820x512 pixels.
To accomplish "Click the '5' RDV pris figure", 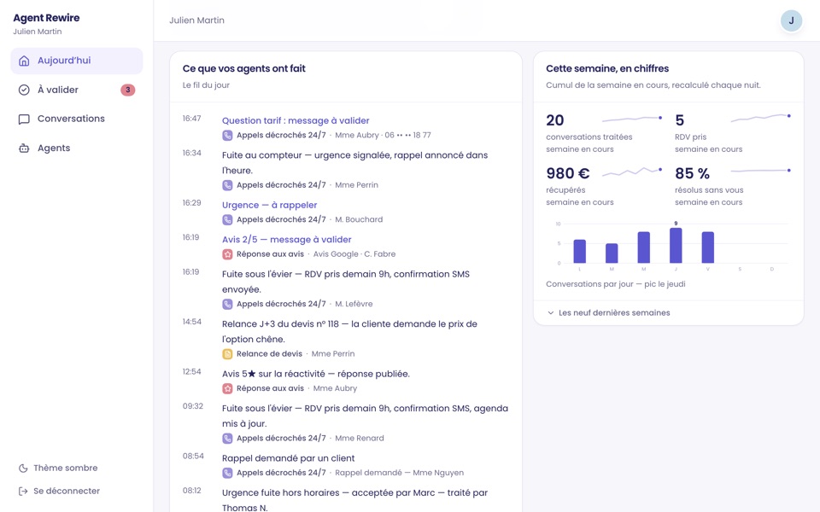I will 679,120.
